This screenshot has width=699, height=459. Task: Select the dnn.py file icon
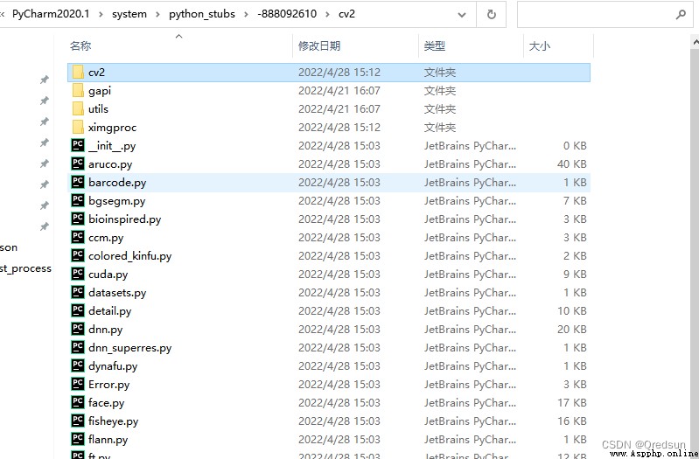coord(78,329)
